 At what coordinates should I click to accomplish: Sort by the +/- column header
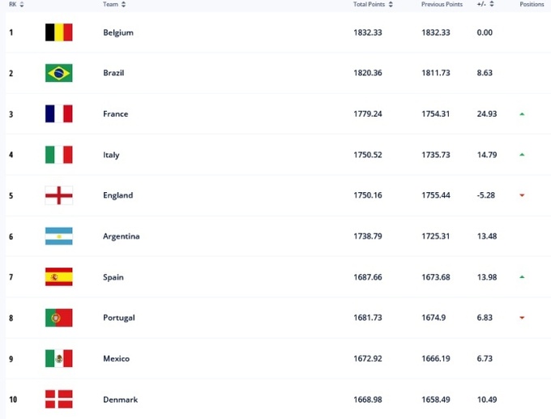click(485, 5)
